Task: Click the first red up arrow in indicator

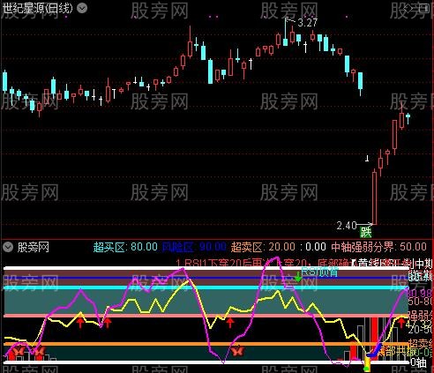Action: pos(80,323)
